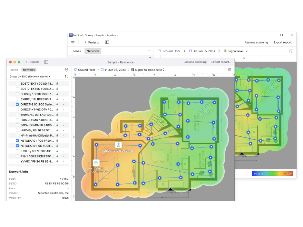Click heatmap icon beside Signal-to-noise ratio
The width and height of the screenshot is (303, 227).
coord(132,70)
